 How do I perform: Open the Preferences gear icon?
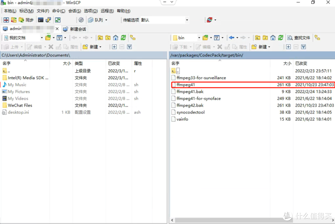coord(81,20)
